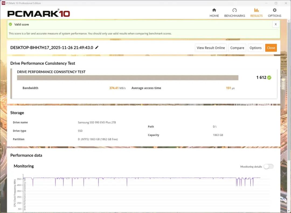Open the Options menu in result header
The width and height of the screenshot is (291, 213).
pyautogui.click(x=255, y=48)
